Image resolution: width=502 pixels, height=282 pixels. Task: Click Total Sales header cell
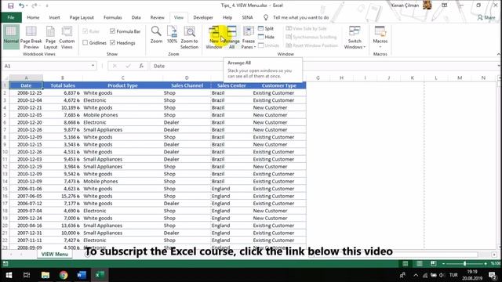[x=63, y=85]
